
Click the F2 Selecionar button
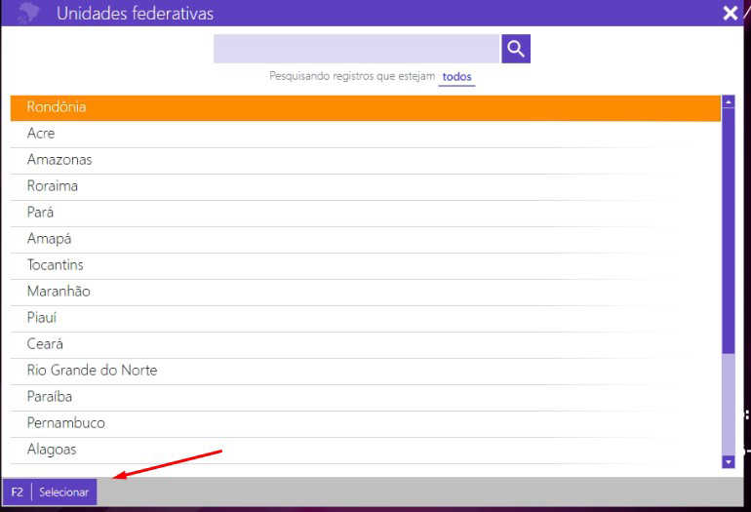[x=50, y=492]
